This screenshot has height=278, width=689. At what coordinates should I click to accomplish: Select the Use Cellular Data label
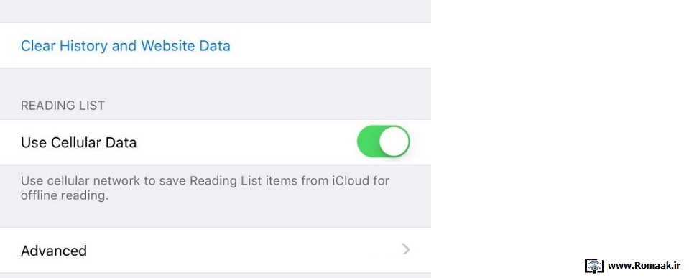point(78,142)
